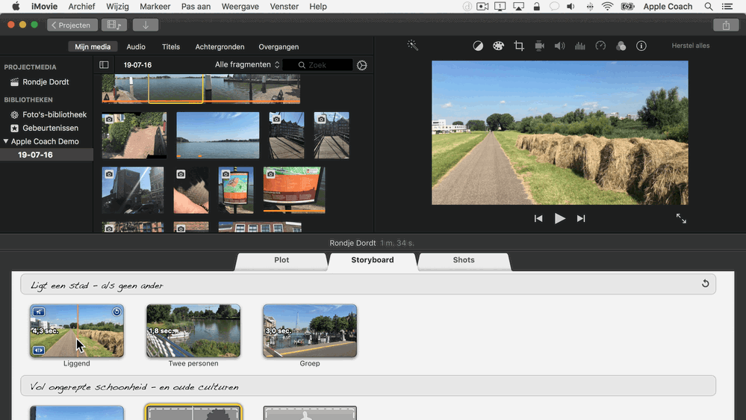Play the video in the viewer
Viewport: 746px width, 420px height.
point(559,218)
